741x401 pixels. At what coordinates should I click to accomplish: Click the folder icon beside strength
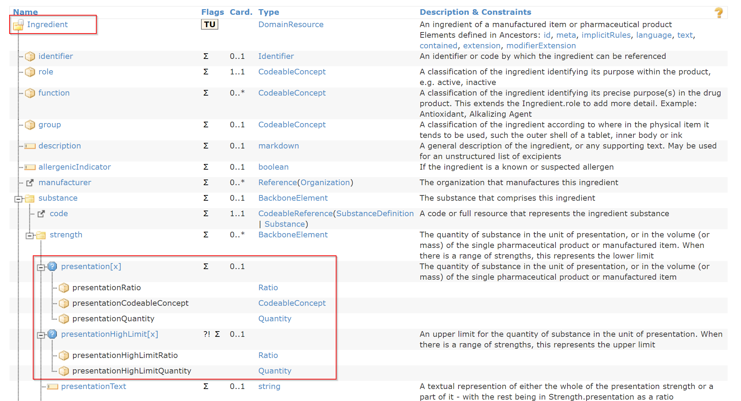(42, 235)
